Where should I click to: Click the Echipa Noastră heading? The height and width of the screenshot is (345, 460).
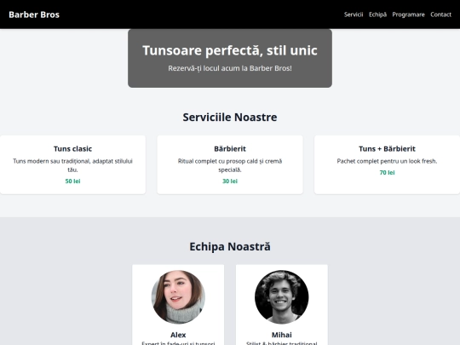tap(230, 246)
